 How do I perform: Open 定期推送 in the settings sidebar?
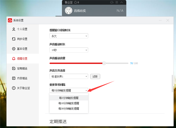tap(23, 68)
